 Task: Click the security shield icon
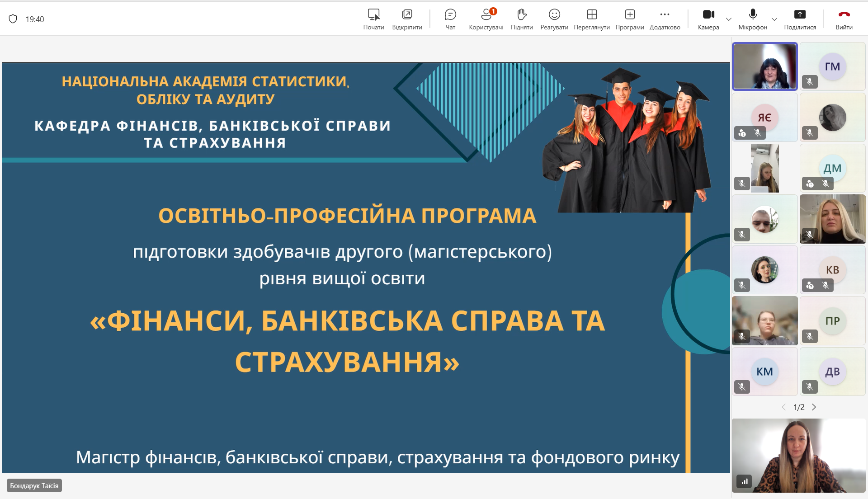[13, 19]
